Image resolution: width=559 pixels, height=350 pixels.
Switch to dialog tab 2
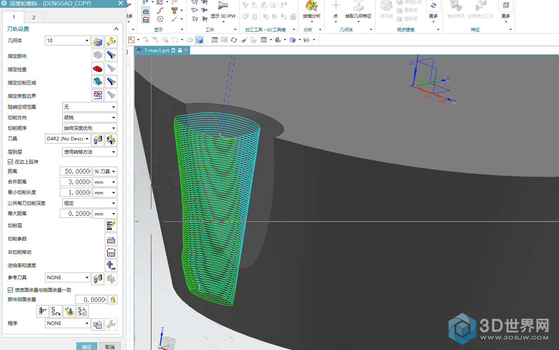(34, 17)
